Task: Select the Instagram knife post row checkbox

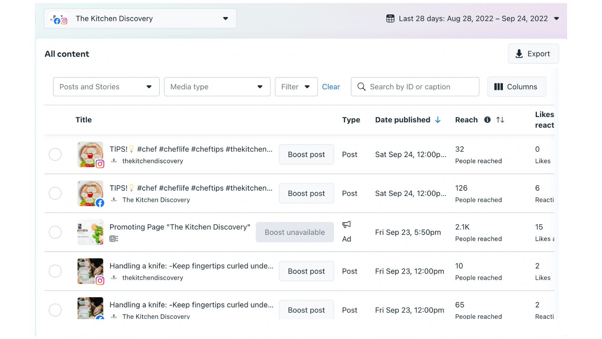Action: (x=55, y=271)
